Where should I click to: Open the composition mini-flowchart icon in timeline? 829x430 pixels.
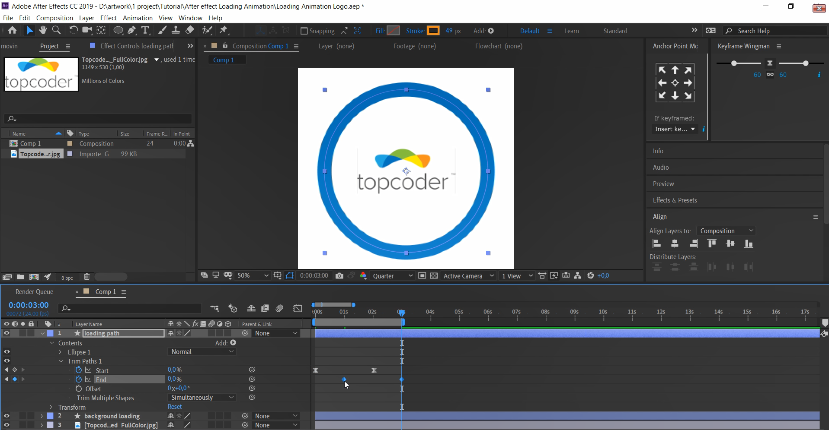(x=214, y=308)
